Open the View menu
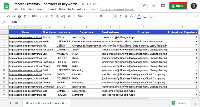The width and height of the screenshot is (200, 107). pos(31,9)
